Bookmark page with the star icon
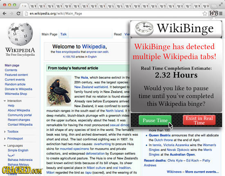The height and width of the screenshot is (176, 225). click(205, 14)
